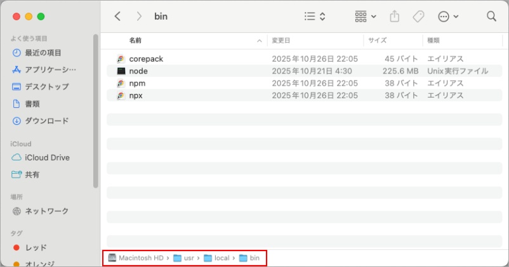Image resolution: width=509 pixels, height=267 pixels.
Task: Open the Share toolbar button
Action: coord(394,16)
